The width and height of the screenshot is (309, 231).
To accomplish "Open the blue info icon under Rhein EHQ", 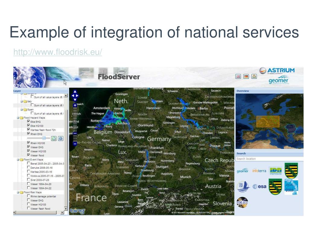I will [61, 138].
